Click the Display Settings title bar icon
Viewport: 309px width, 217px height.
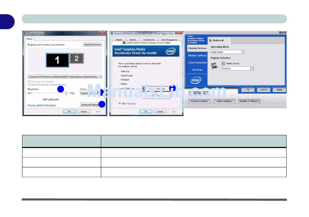[25, 33]
